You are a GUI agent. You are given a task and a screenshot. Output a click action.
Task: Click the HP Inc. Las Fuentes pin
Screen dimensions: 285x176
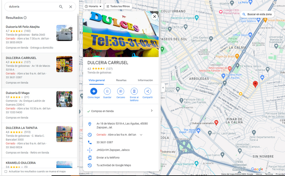(210, 133)
